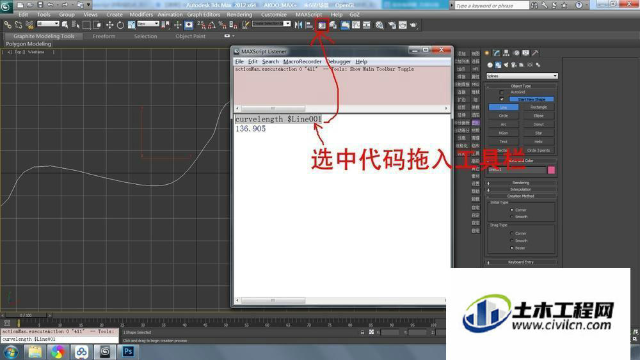Viewport: 640px width, 360px height.
Task: Open the selection filter All dropdown
Action: [x=48, y=24]
